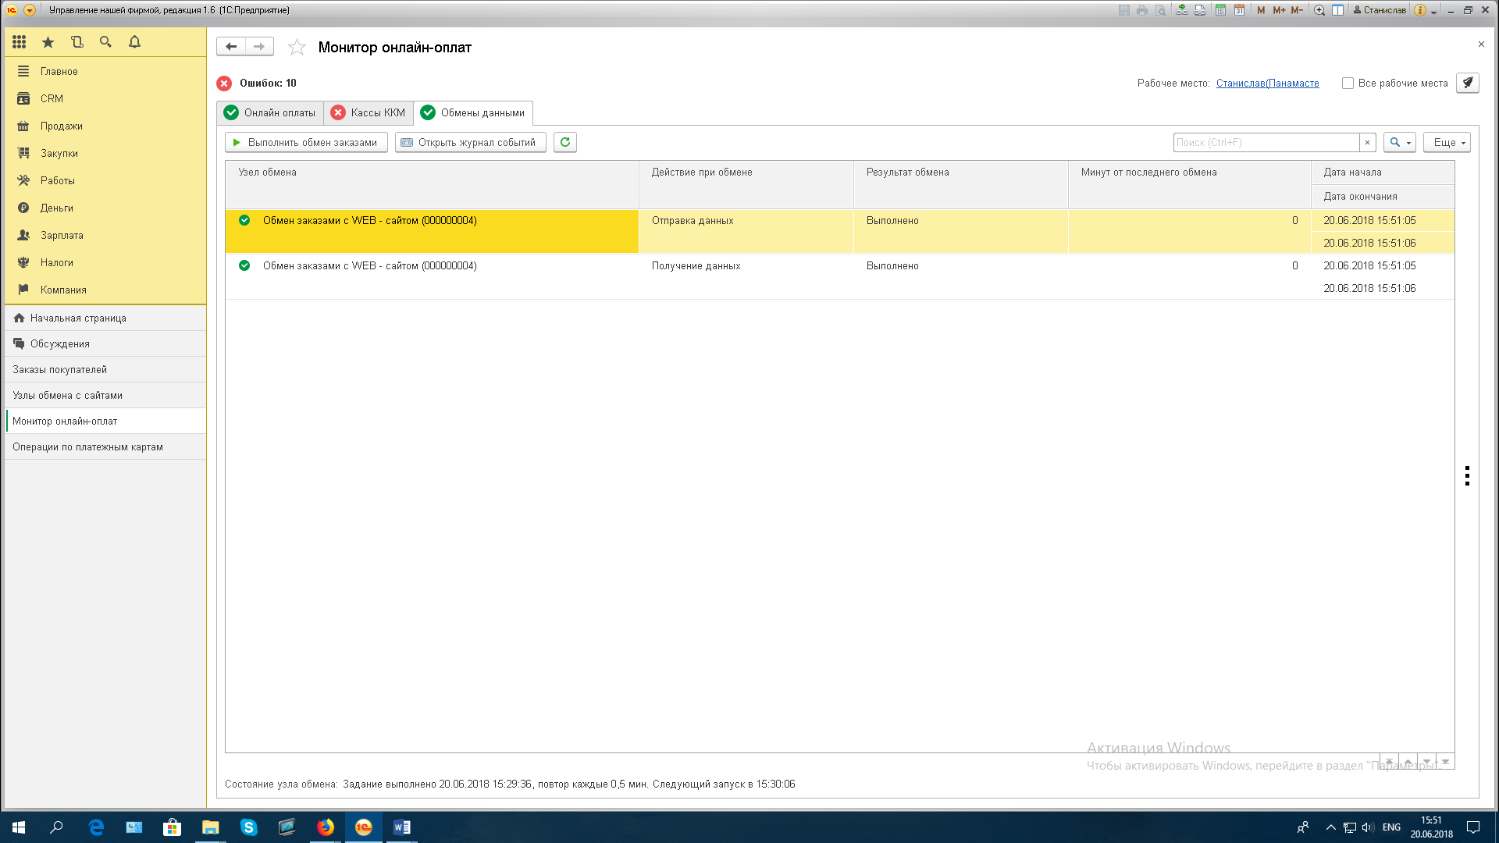Image resolution: width=1499 pixels, height=843 pixels.
Task: Open favorites star in the tools panel
Action: click(x=48, y=42)
